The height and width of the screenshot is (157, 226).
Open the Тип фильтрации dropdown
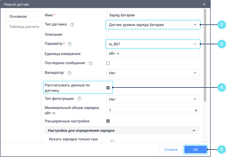[153, 99]
